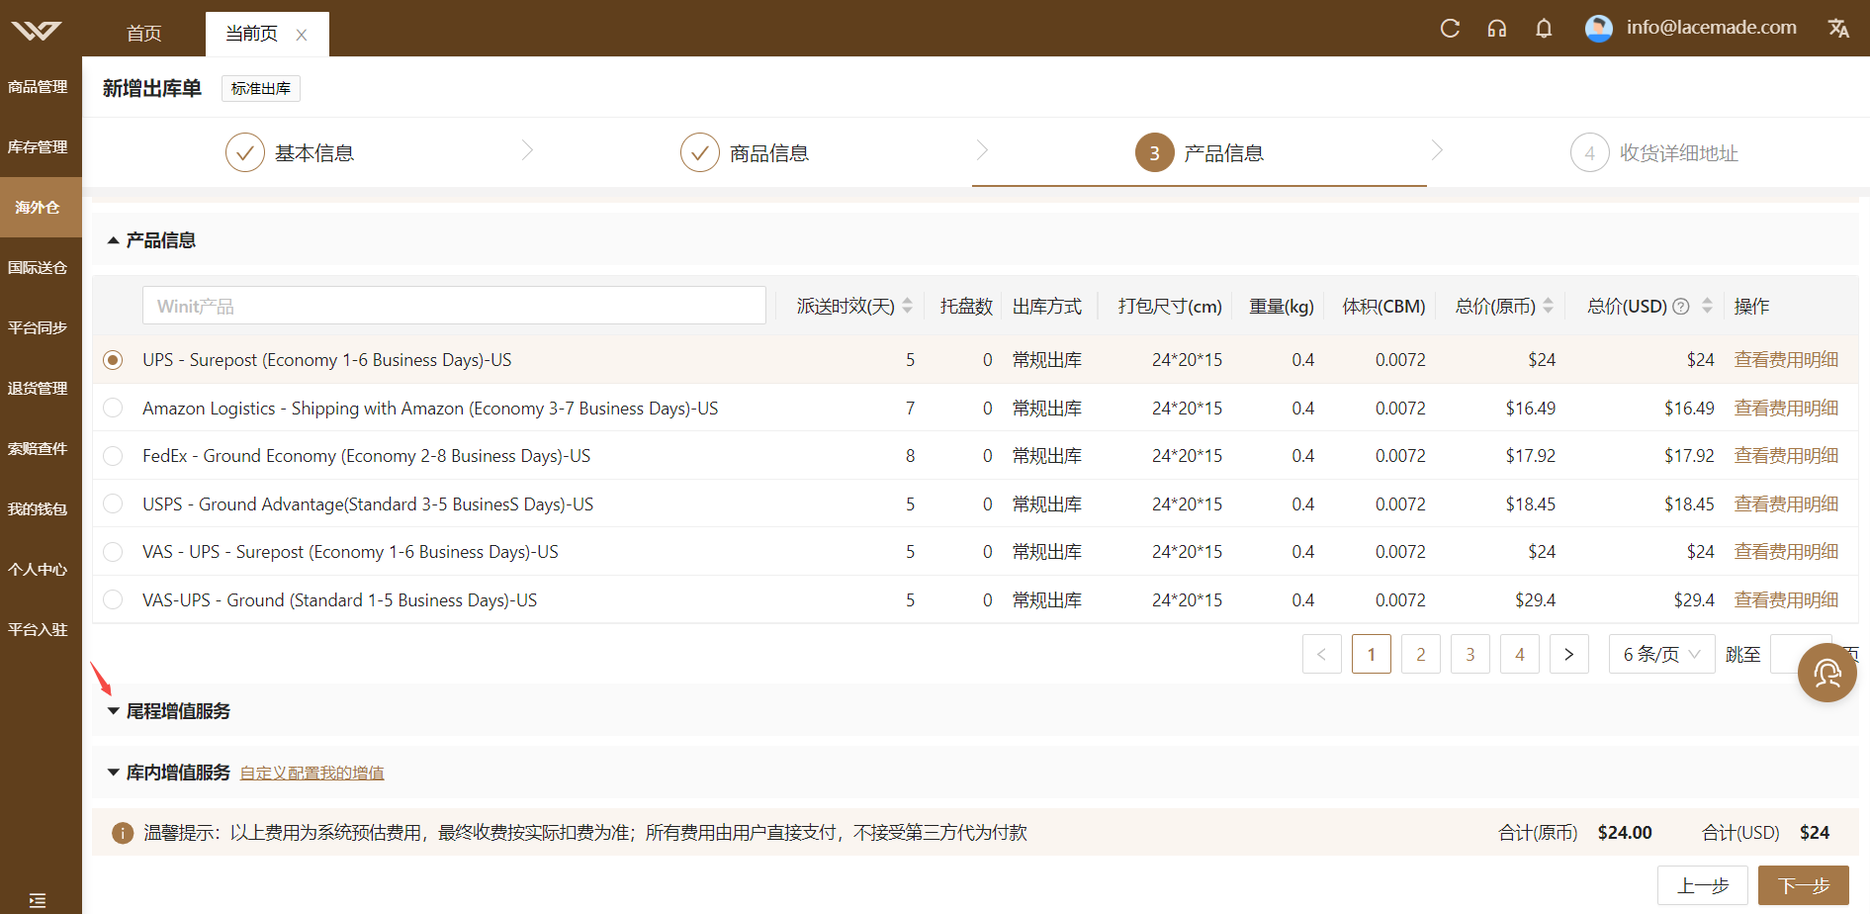Select Amazon Logistics shipping option
This screenshot has width=1870, height=914.
pos(113,408)
